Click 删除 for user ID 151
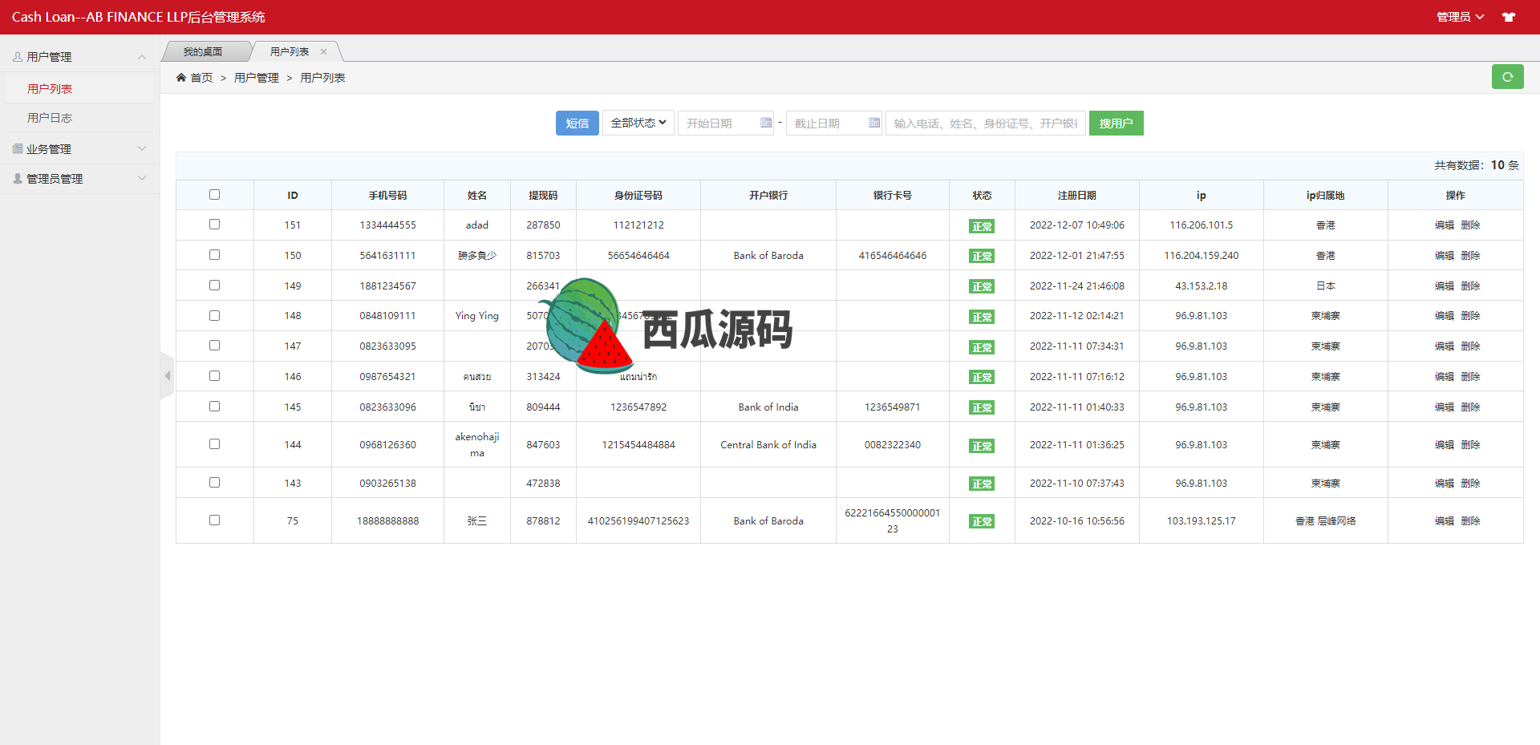 (1470, 225)
